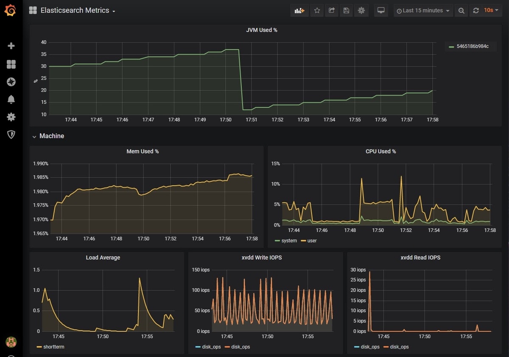This screenshot has width=509, height=357.
Task: Collapse the Machine row
Action: pyautogui.click(x=34, y=136)
